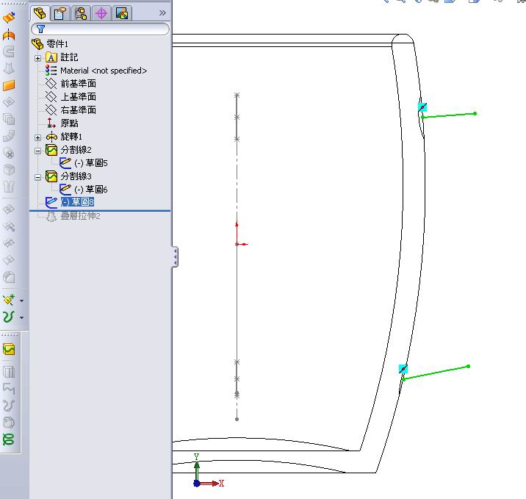Select the 註記 tree item

[69, 57]
